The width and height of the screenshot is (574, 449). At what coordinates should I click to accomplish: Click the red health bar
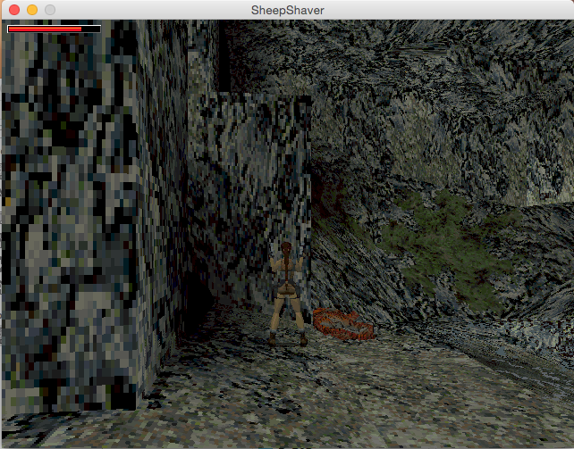click(54, 29)
